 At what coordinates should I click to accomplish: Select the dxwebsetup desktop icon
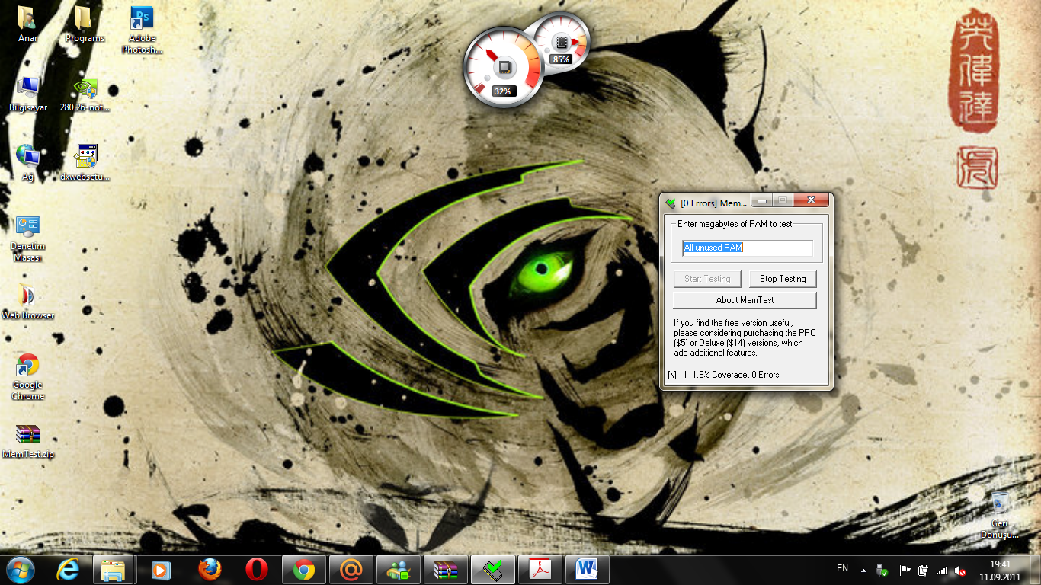tap(85, 162)
